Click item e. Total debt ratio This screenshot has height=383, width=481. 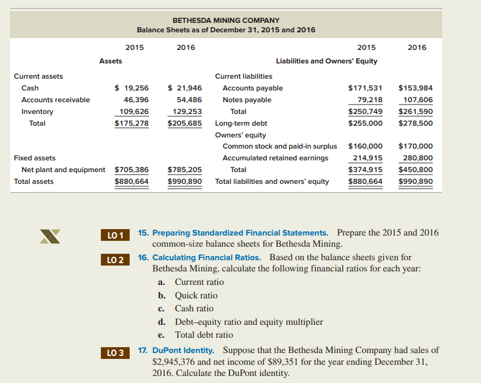click(x=196, y=335)
